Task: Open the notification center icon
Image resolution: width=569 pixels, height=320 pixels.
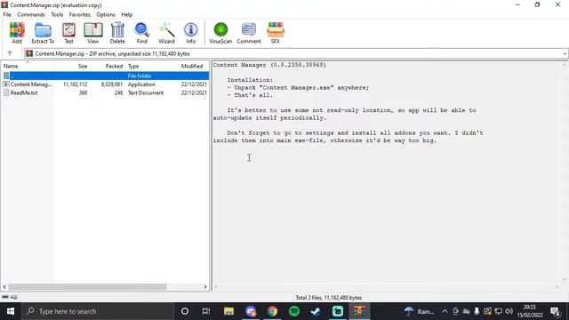Action: click(555, 311)
